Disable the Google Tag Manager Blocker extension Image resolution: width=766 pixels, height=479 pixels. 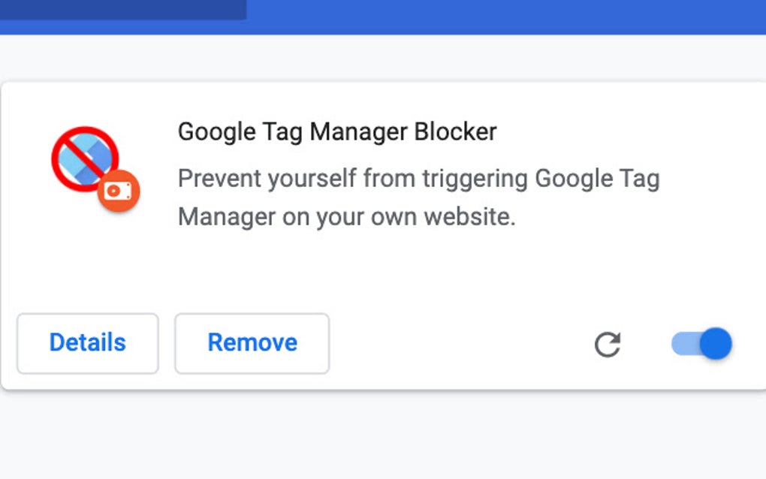[x=700, y=344]
